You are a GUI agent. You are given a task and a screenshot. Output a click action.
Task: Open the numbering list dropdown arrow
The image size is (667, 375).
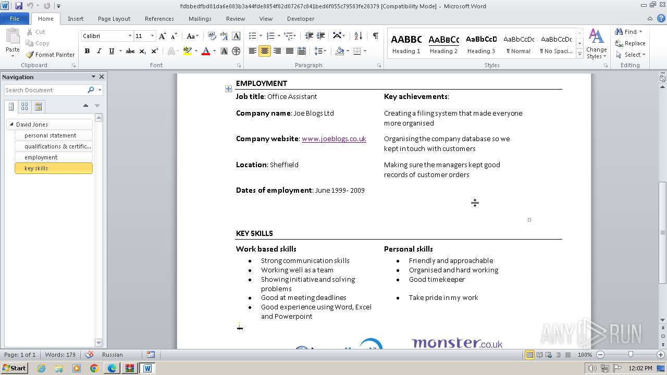(279, 35)
